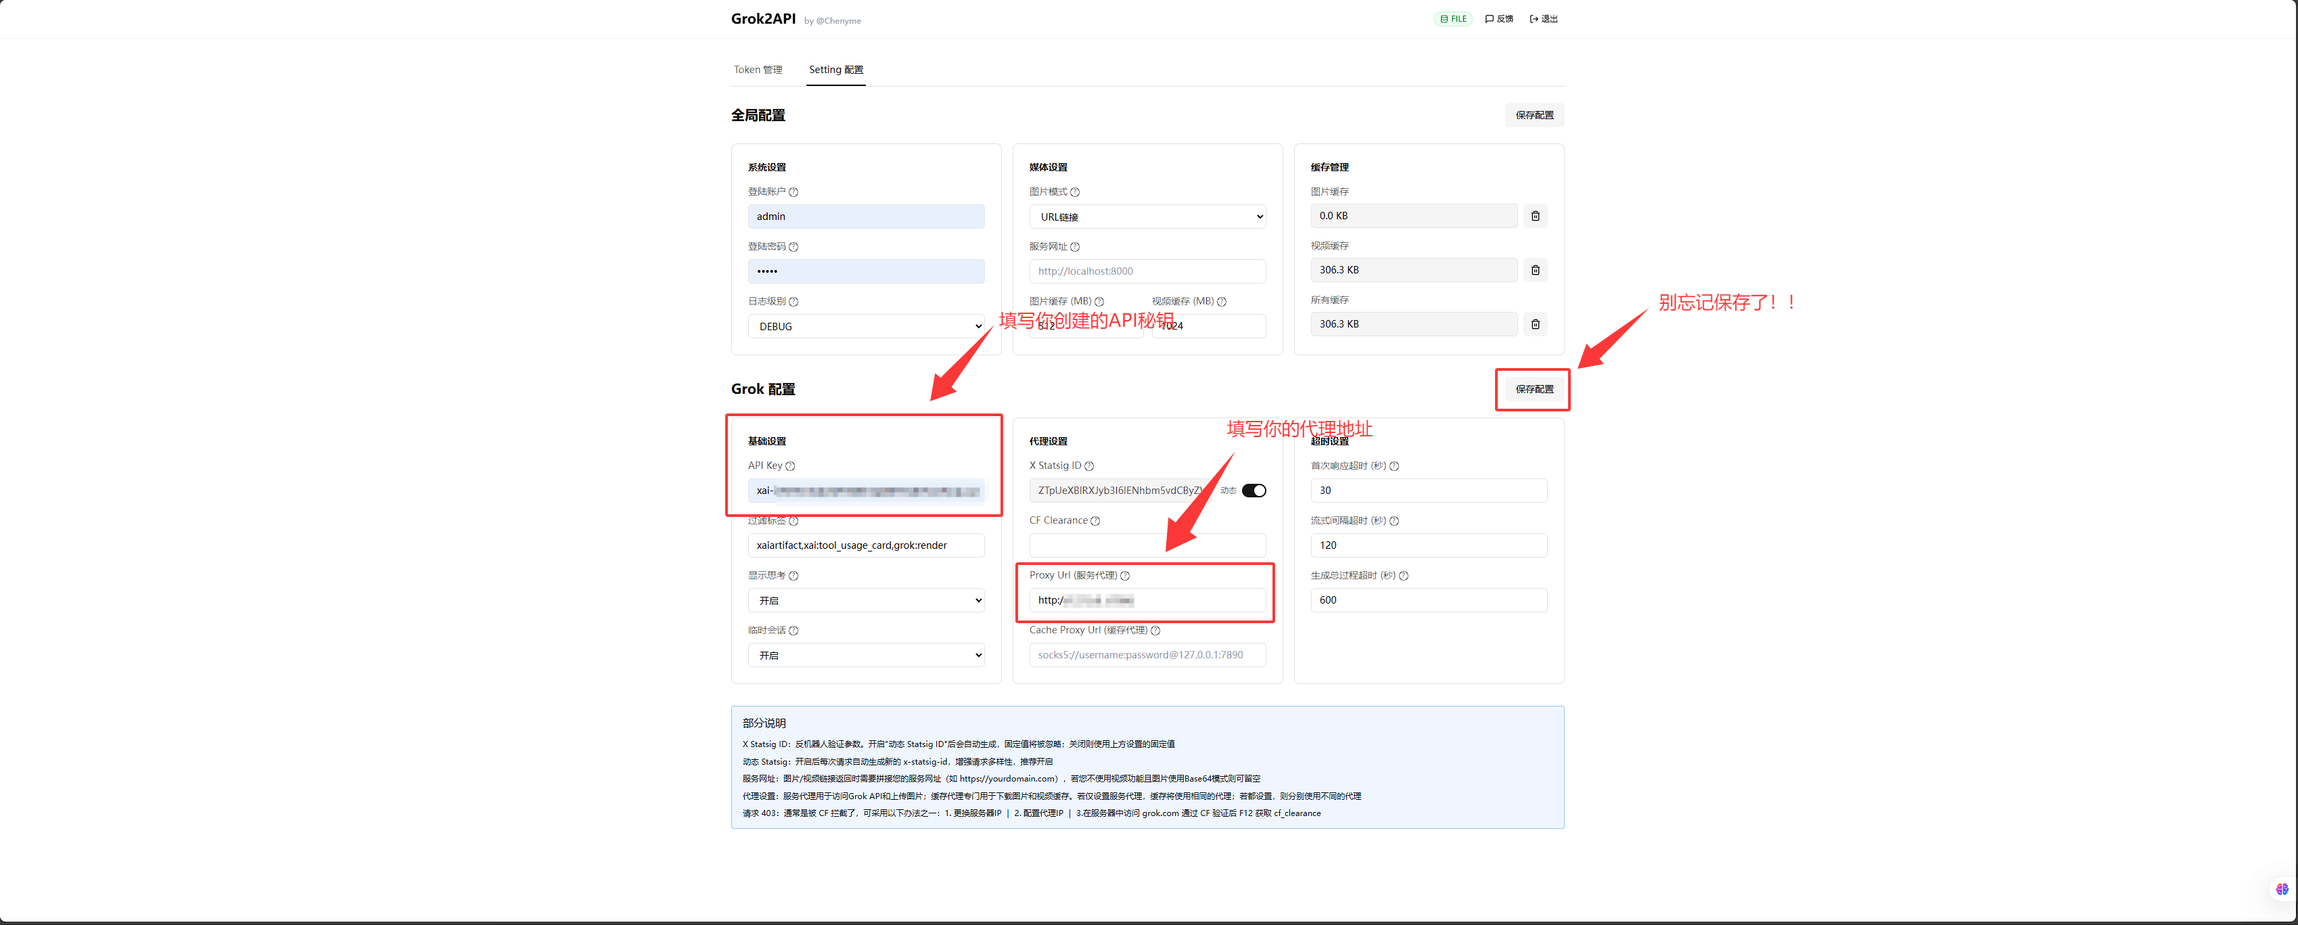The height and width of the screenshot is (925, 2298).
Task: Toggle the dynamic Statsig ID switch
Action: (1254, 491)
